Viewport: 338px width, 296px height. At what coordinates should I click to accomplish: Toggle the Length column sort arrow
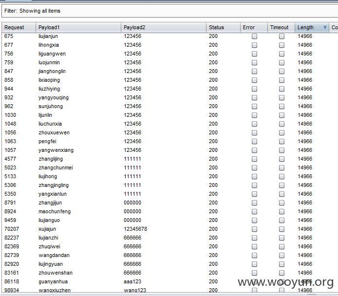tap(325, 27)
